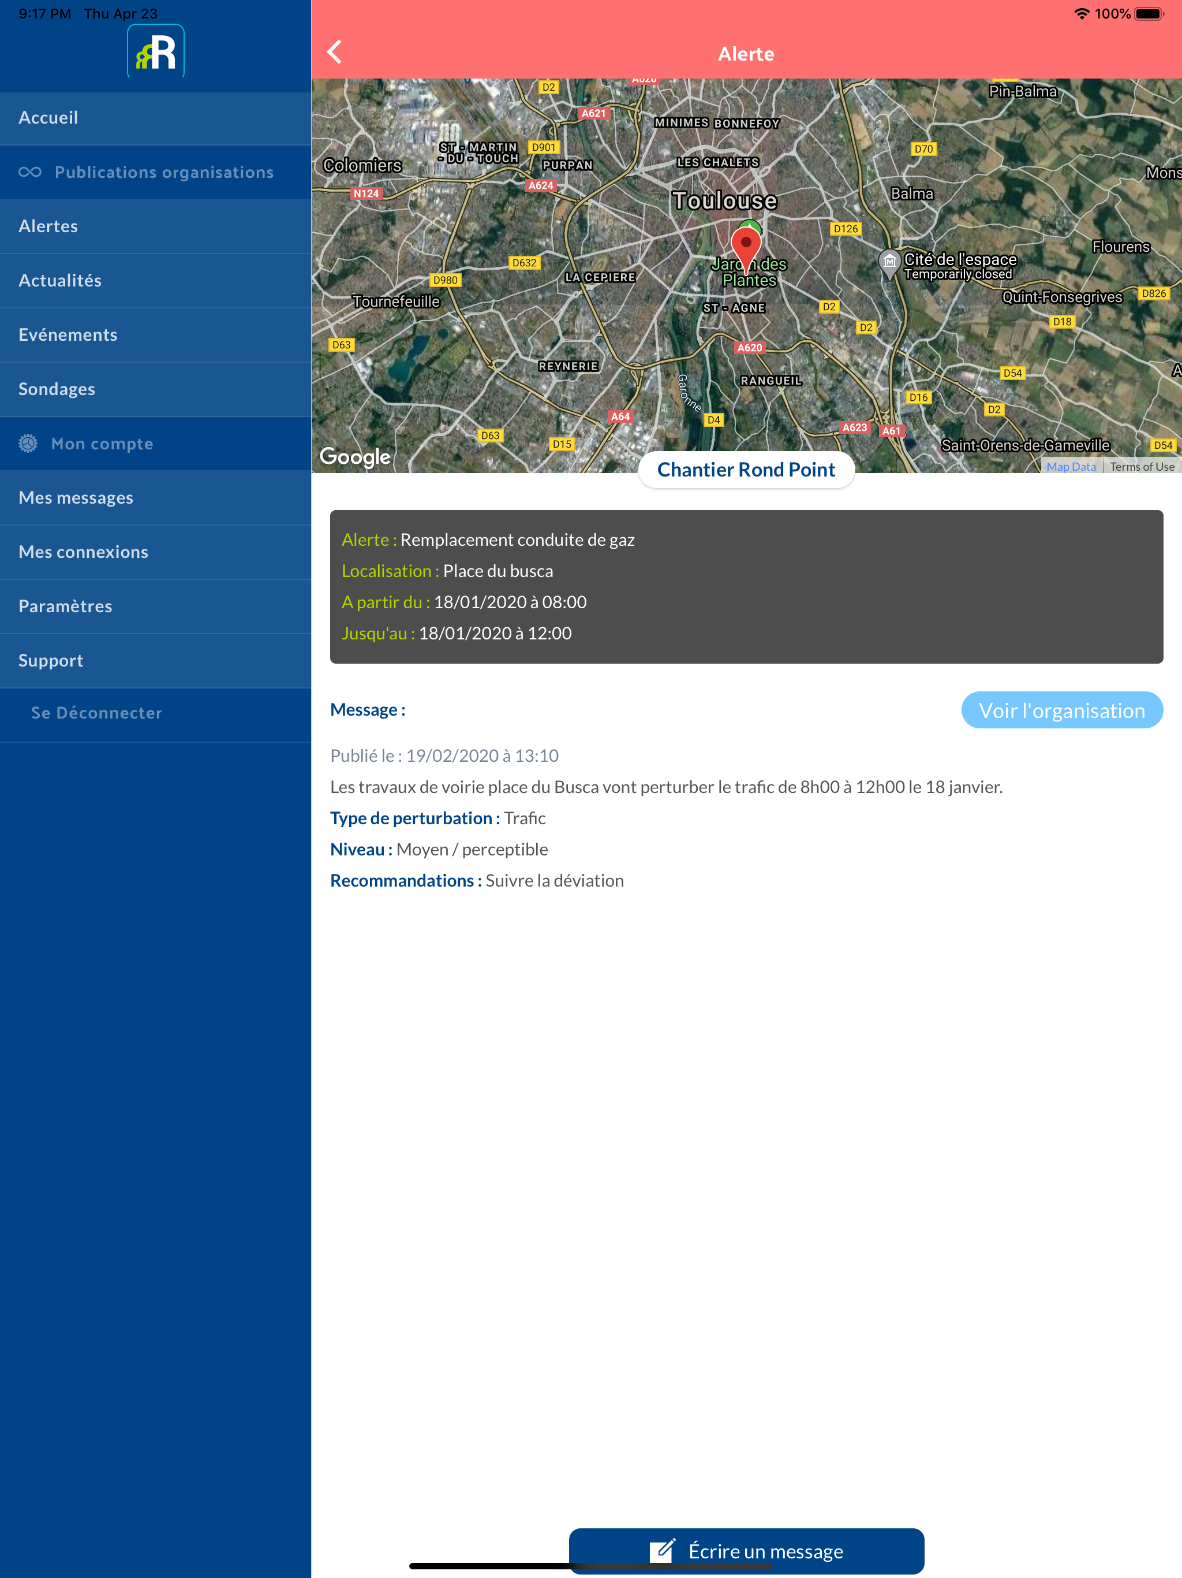Click the N124 road badge on map

(x=366, y=193)
